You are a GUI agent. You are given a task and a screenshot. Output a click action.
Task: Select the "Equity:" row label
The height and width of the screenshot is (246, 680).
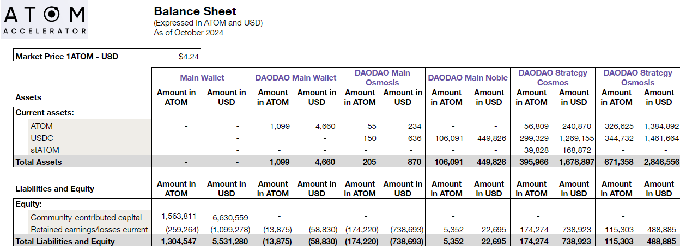pyautogui.click(x=28, y=205)
